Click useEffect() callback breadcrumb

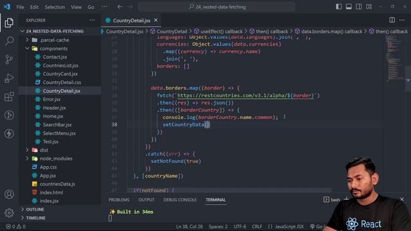click(x=218, y=31)
